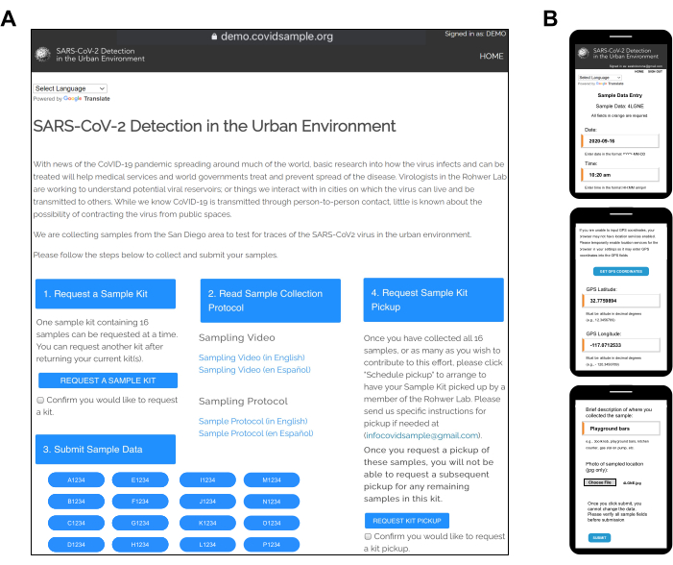Open Sampling Video (en Español) link
Image resolution: width=673 pixels, height=565 pixels.
point(254,370)
